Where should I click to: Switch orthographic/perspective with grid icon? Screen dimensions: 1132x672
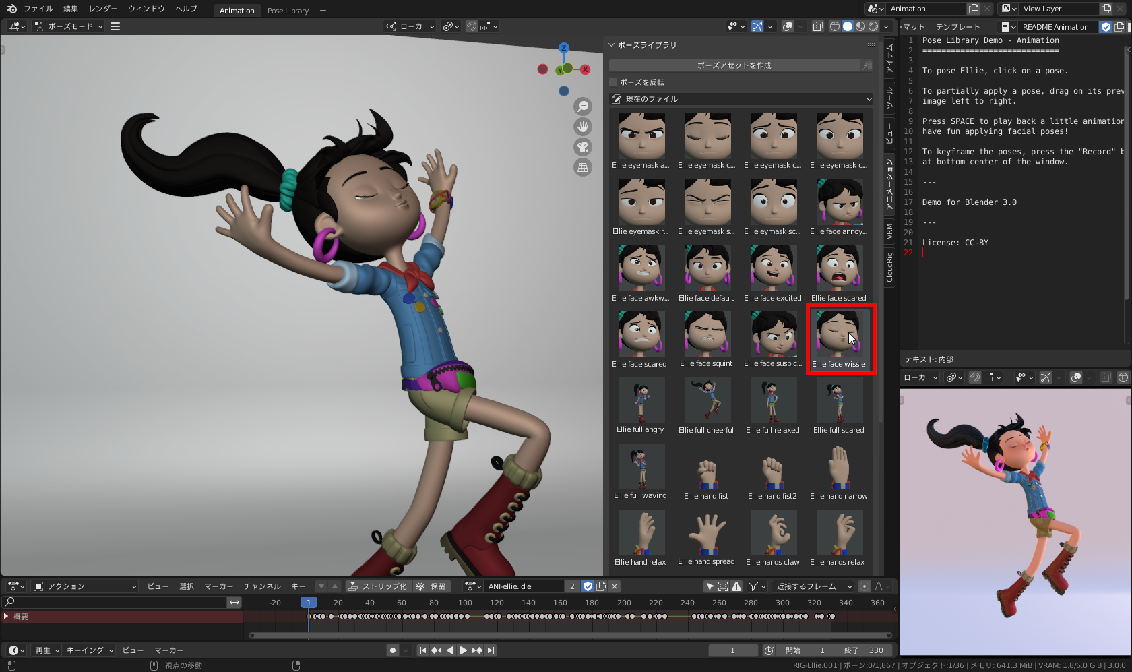pos(583,167)
